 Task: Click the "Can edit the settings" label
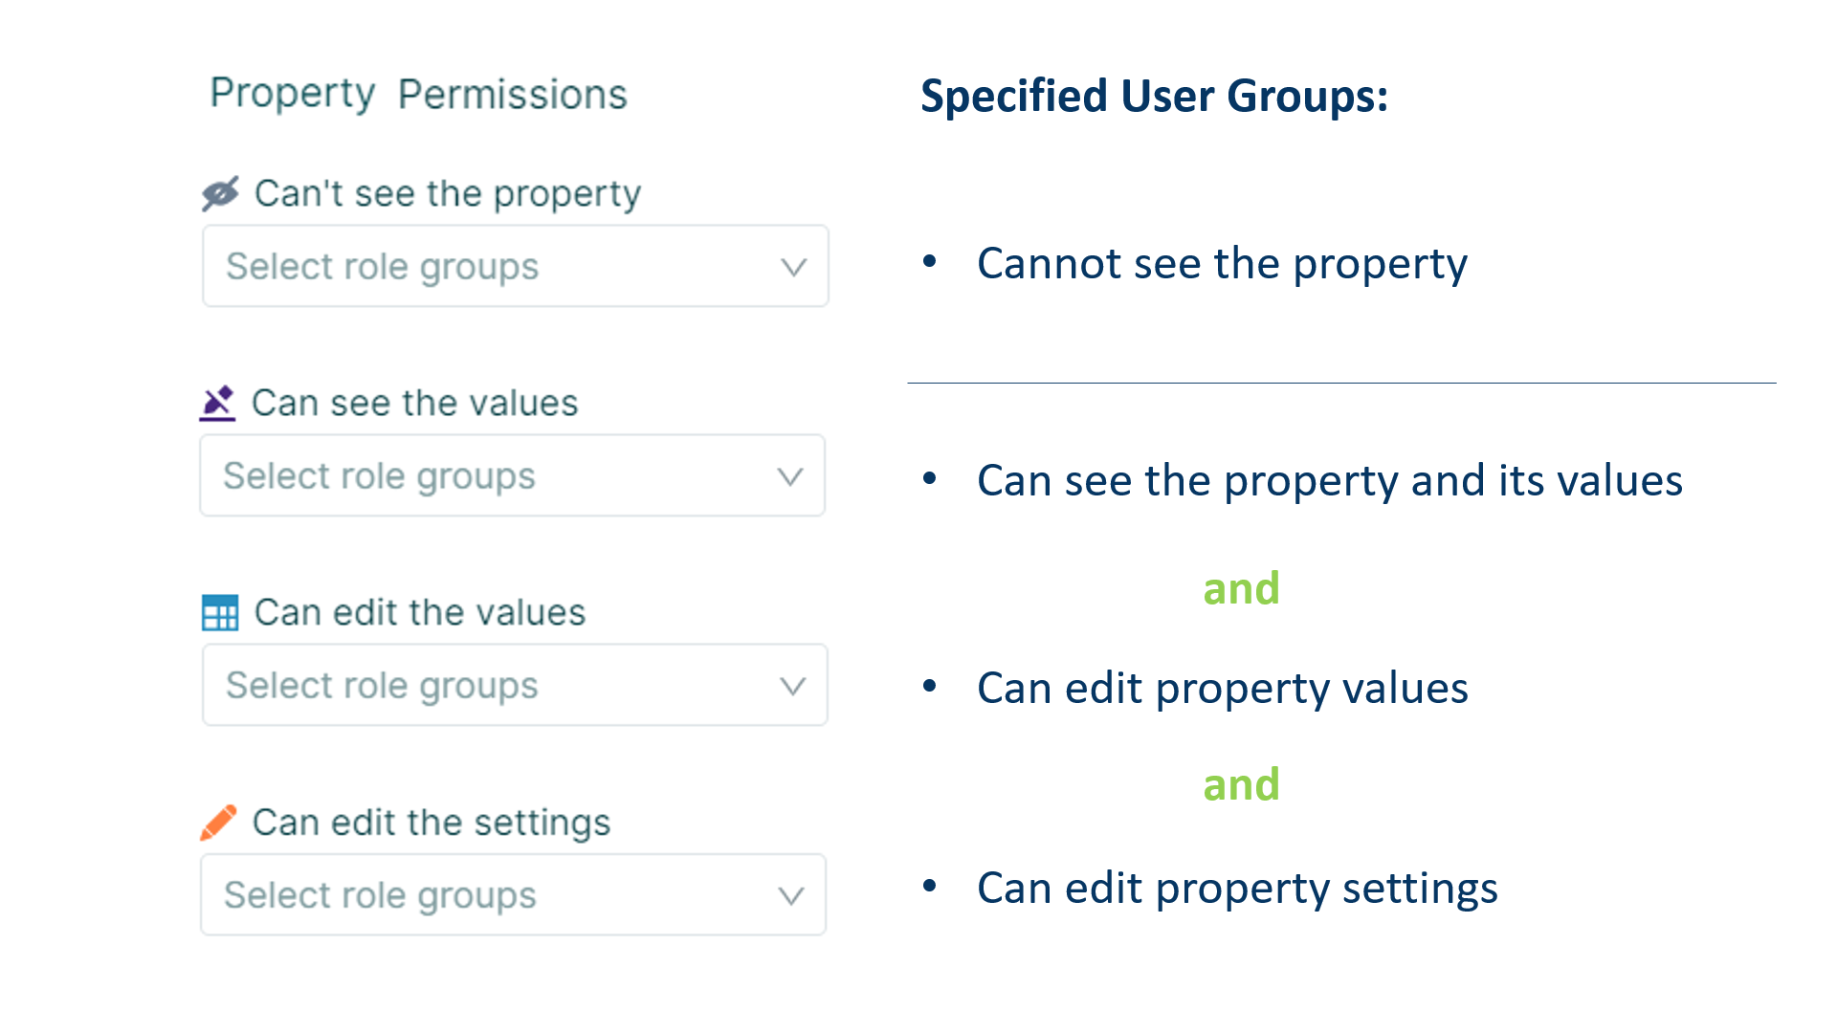pyautogui.click(x=431, y=823)
